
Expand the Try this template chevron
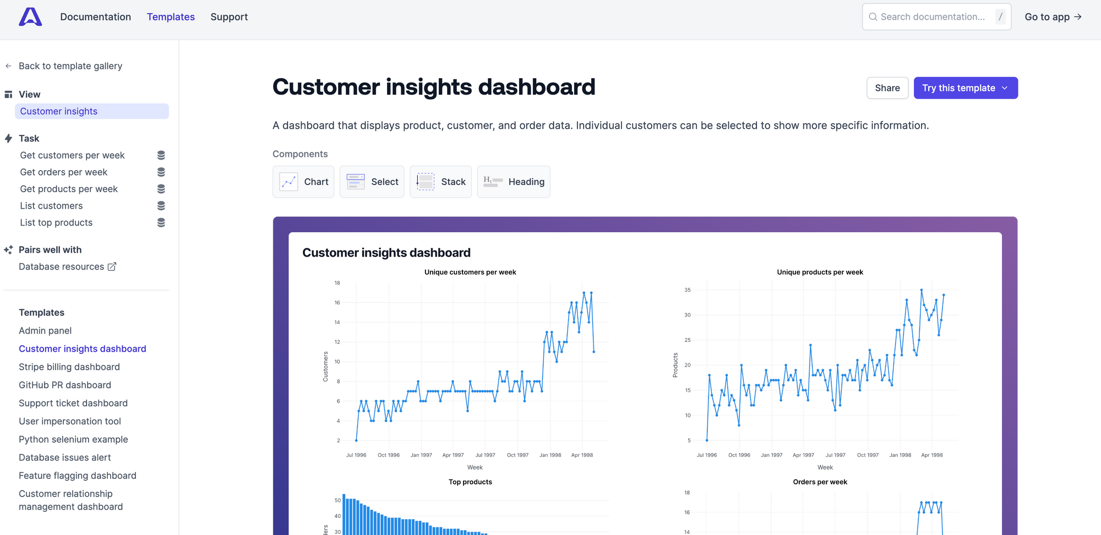(1005, 88)
